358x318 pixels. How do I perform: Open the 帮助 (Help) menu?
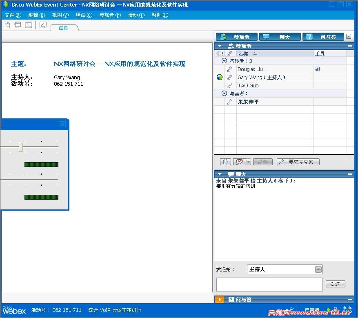[x=160, y=15]
